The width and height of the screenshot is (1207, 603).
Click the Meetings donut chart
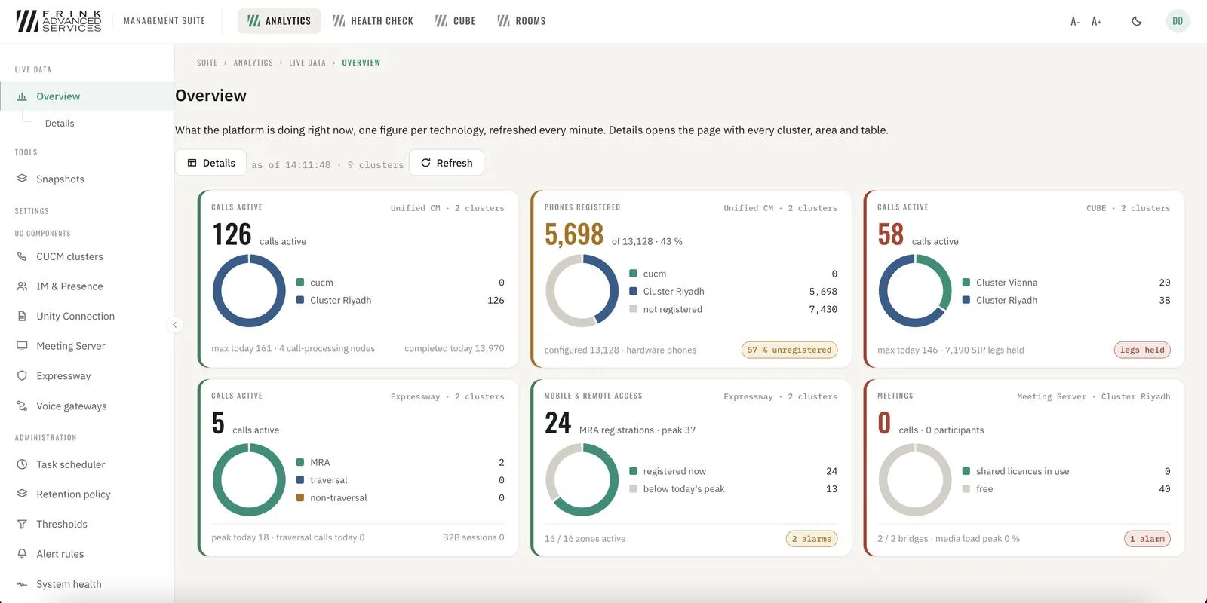click(915, 479)
